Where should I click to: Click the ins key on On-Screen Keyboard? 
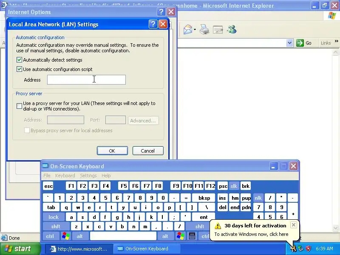222,198
